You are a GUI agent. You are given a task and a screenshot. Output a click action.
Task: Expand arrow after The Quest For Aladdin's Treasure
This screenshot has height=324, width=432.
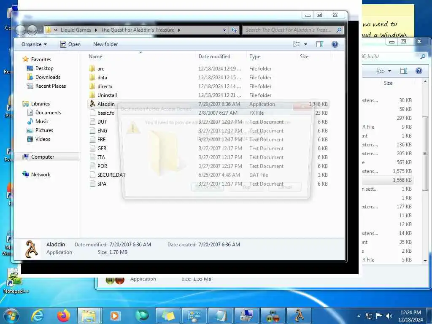click(179, 30)
